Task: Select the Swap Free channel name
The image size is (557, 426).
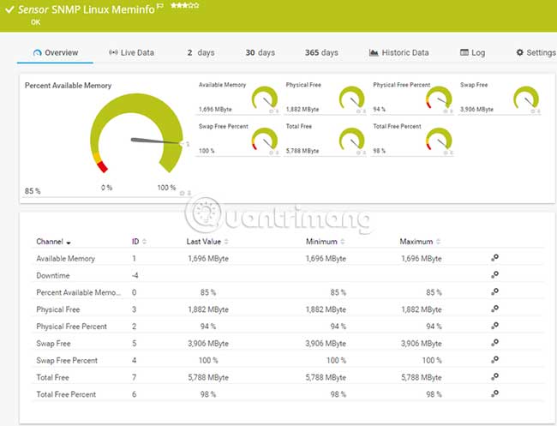Action: tap(53, 344)
